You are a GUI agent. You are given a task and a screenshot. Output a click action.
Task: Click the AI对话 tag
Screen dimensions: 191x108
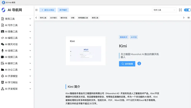click(134, 37)
